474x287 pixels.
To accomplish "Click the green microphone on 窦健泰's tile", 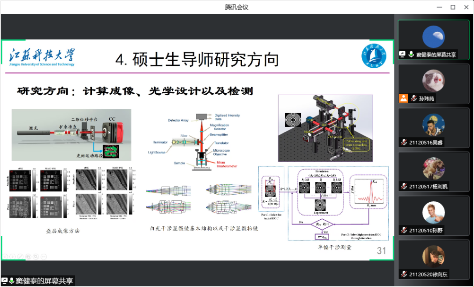I will click(411, 54).
